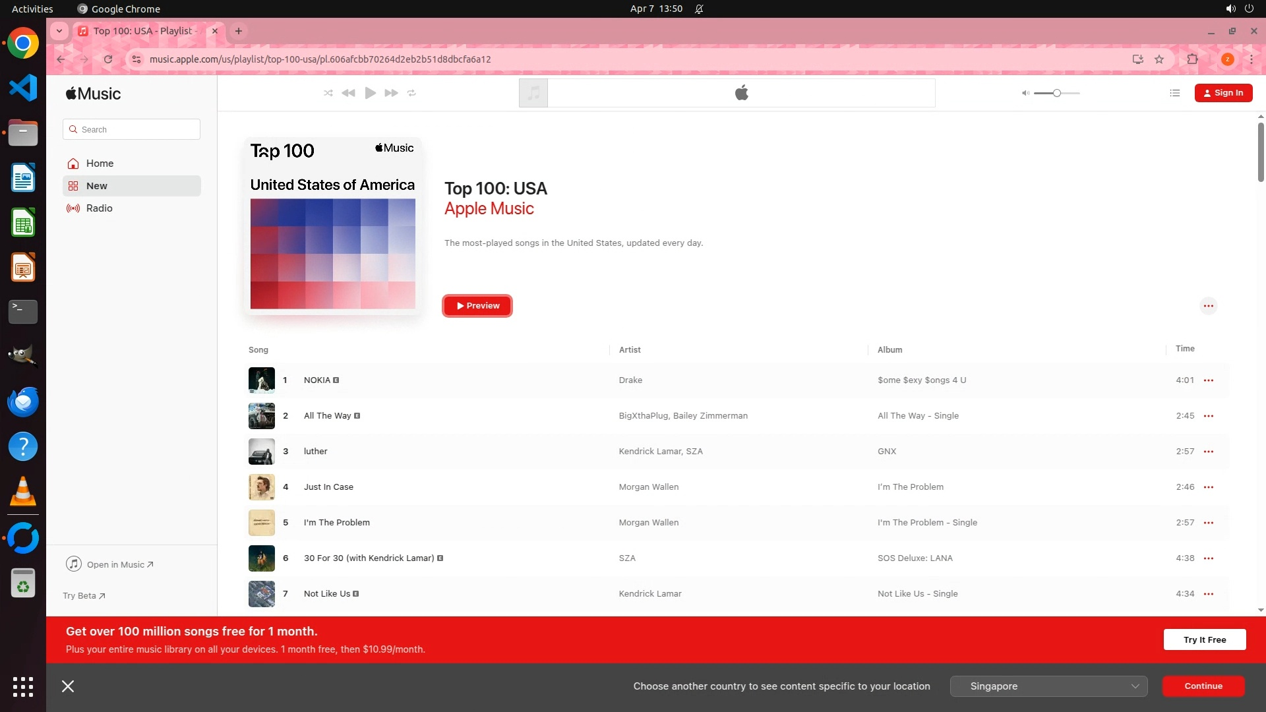Open the playing next queue list
Image resolution: width=1266 pixels, height=712 pixels.
point(1174,93)
